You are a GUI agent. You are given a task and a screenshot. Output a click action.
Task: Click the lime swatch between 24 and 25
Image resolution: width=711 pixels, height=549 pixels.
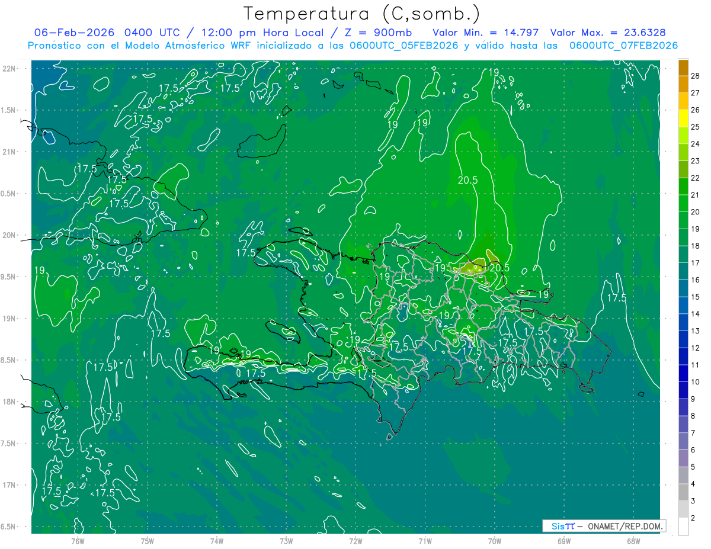(x=683, y=136)
